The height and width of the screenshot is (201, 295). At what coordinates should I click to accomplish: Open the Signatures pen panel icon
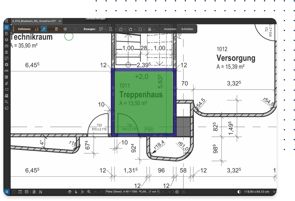point(6,83)
